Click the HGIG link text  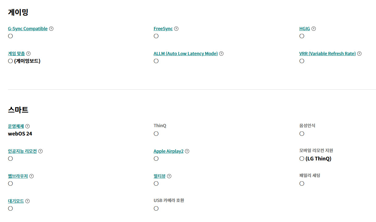click(x=304, y=29)
